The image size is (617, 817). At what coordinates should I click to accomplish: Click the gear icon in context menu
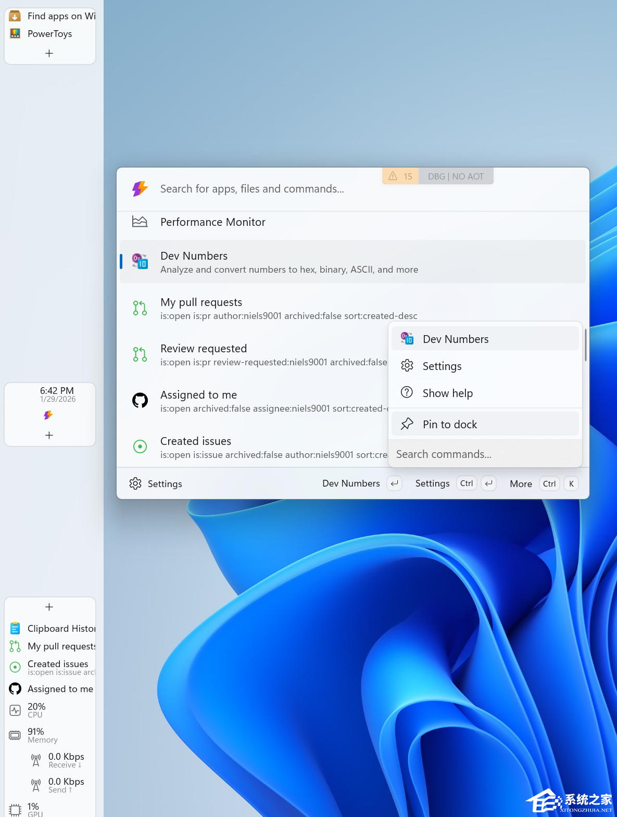click(407, 366)
